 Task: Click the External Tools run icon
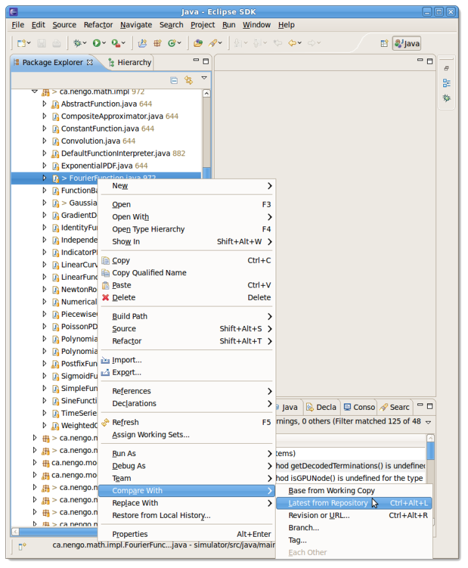(x=116, y=43)
